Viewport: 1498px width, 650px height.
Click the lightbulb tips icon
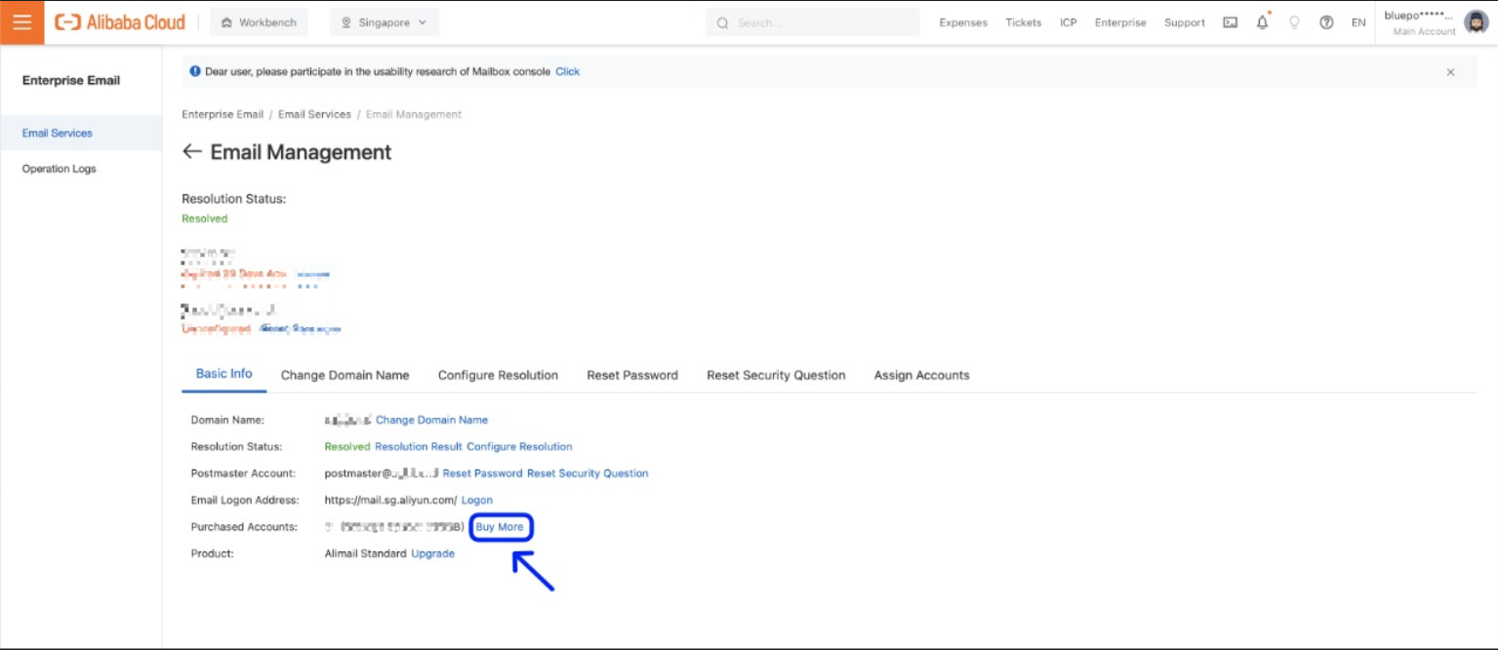1295,22
